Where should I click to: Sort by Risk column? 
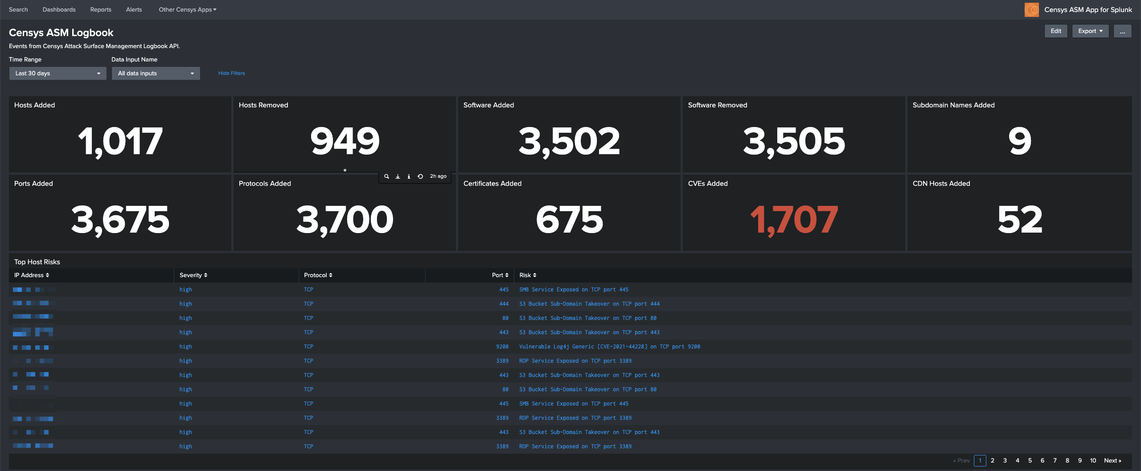(528, 275)
